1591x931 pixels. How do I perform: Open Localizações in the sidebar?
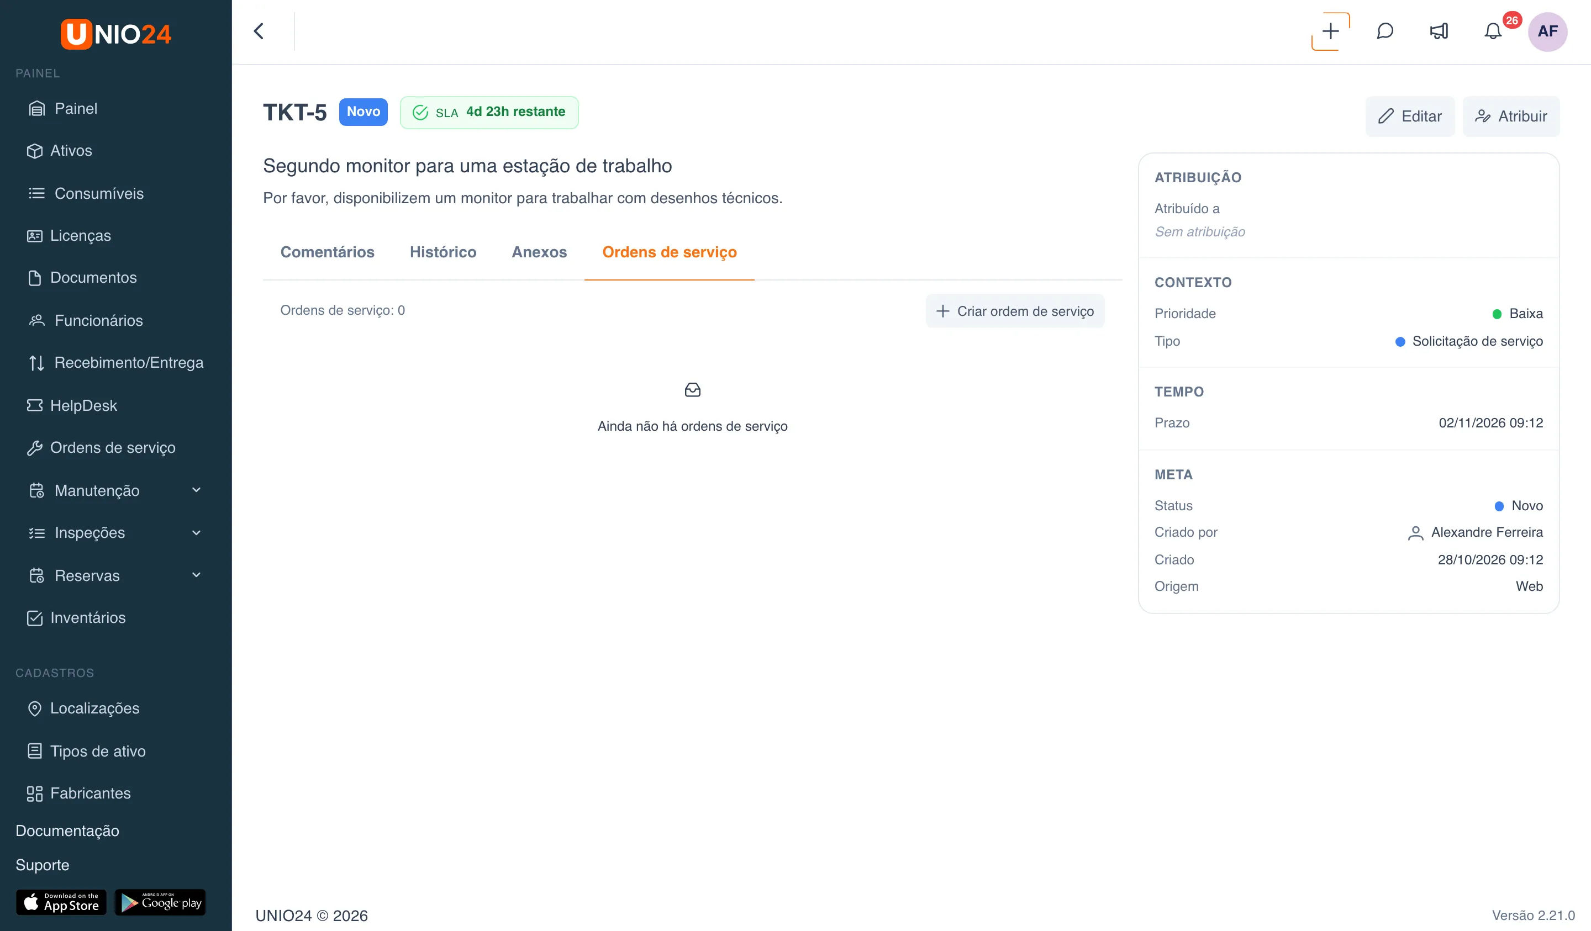[x=115, y=708]
